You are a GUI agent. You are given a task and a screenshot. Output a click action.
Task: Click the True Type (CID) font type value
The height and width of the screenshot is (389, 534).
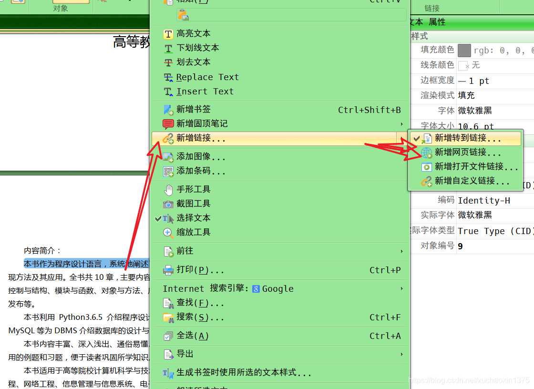coord(495,231)
